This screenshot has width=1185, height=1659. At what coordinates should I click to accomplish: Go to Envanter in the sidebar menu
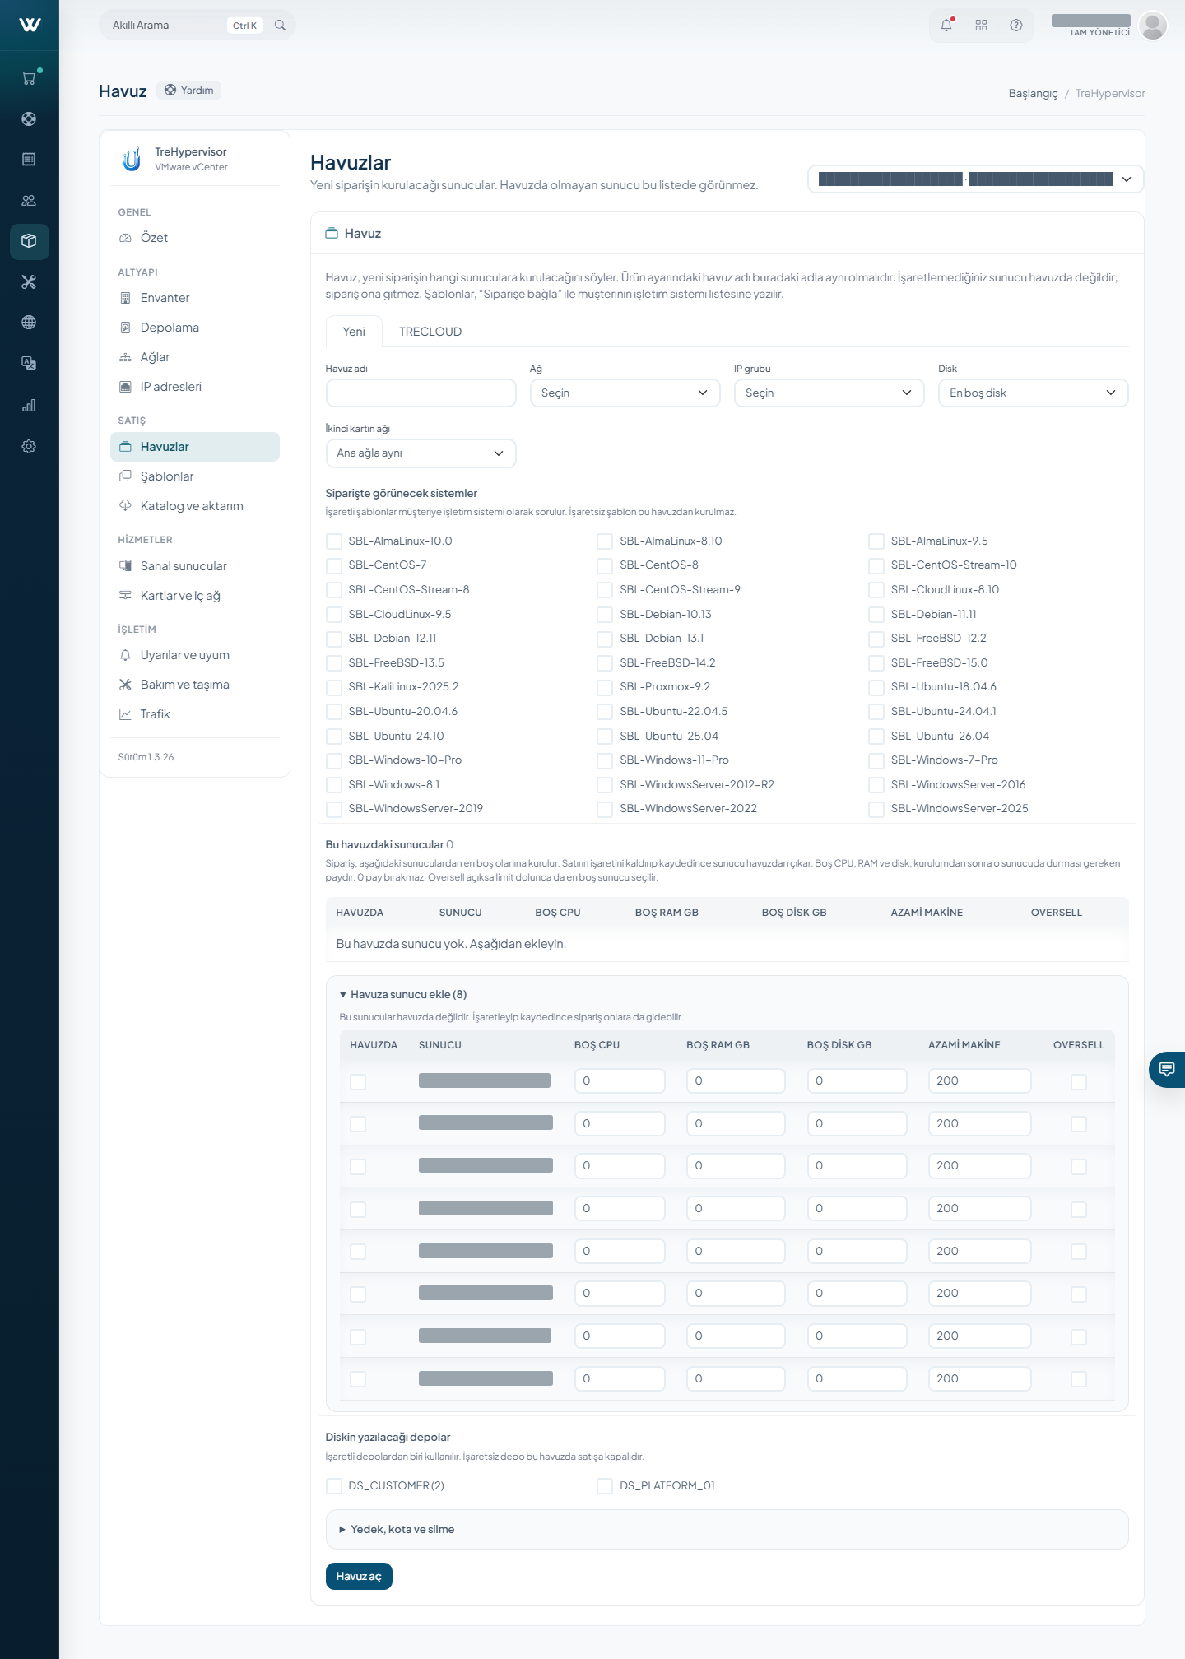pyautogui.click(x=195, y=298)
